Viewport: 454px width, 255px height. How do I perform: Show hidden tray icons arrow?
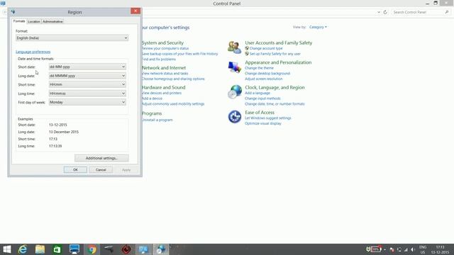(384, 249)
